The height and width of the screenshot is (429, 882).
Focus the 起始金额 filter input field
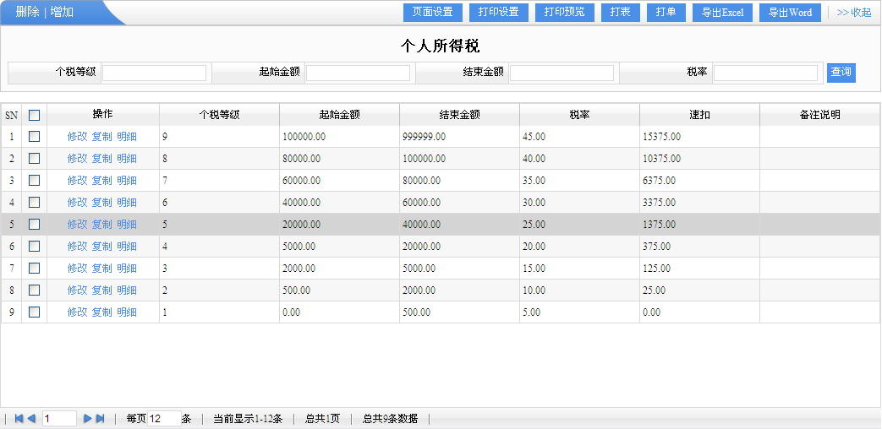click(x=358, y=73)
